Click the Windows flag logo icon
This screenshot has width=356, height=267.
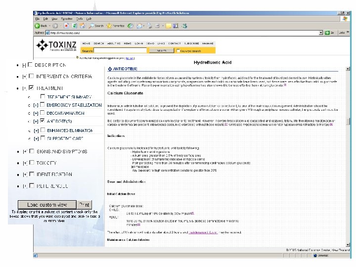tap(345, 19)
